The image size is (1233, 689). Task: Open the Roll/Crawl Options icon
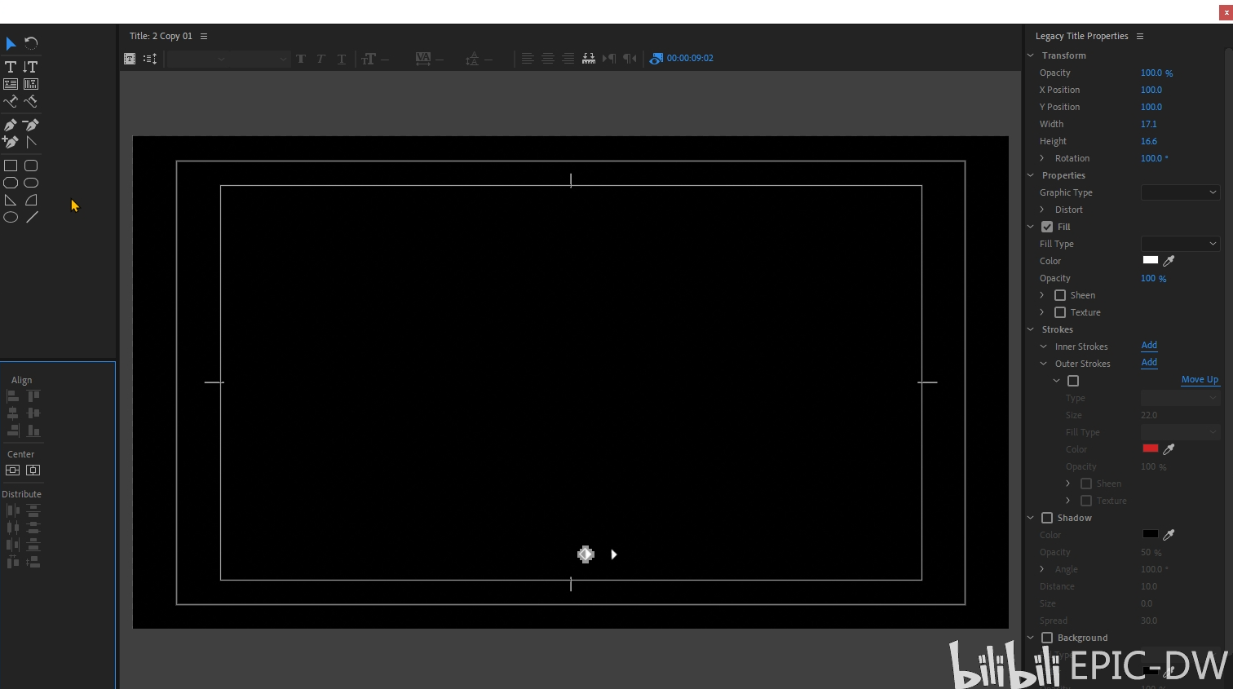tap(150, 59)
